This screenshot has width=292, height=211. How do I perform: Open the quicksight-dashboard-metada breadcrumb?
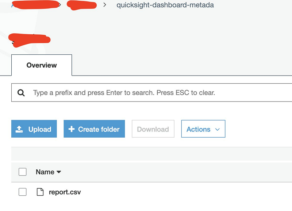(x=165, y=5)
